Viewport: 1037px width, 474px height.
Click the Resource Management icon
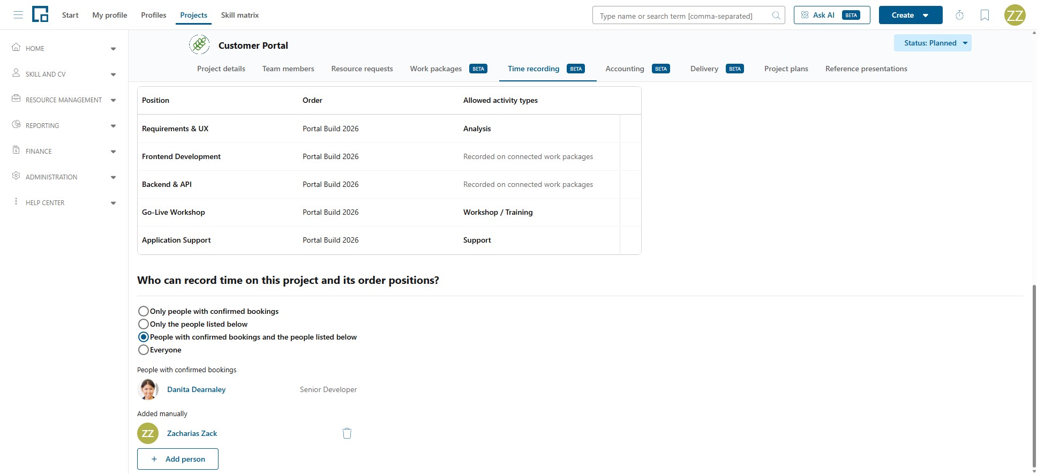coord(16,99)
